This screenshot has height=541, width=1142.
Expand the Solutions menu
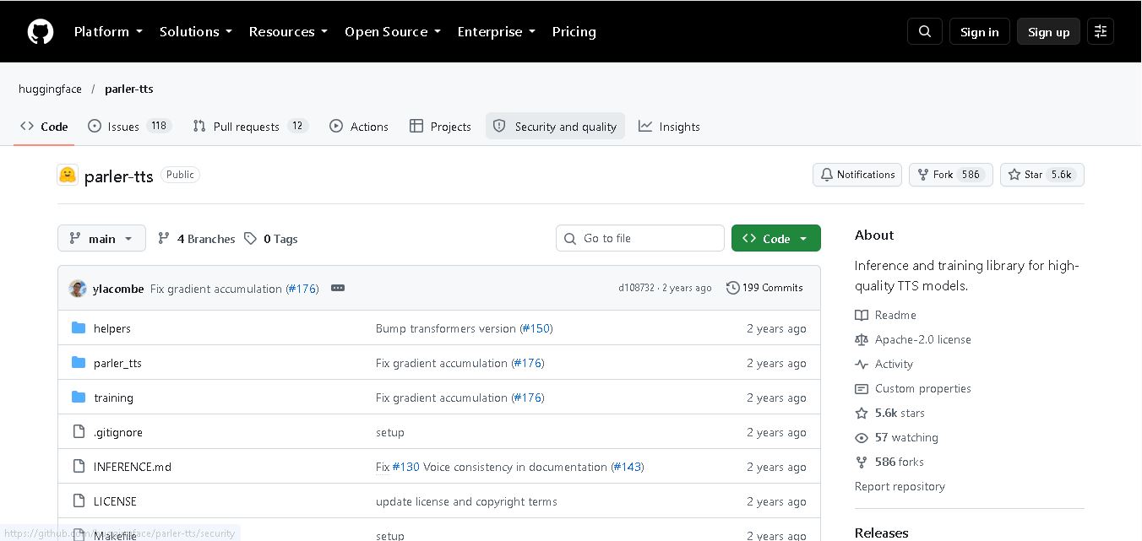pyautogui.click(x=195, y=31)
